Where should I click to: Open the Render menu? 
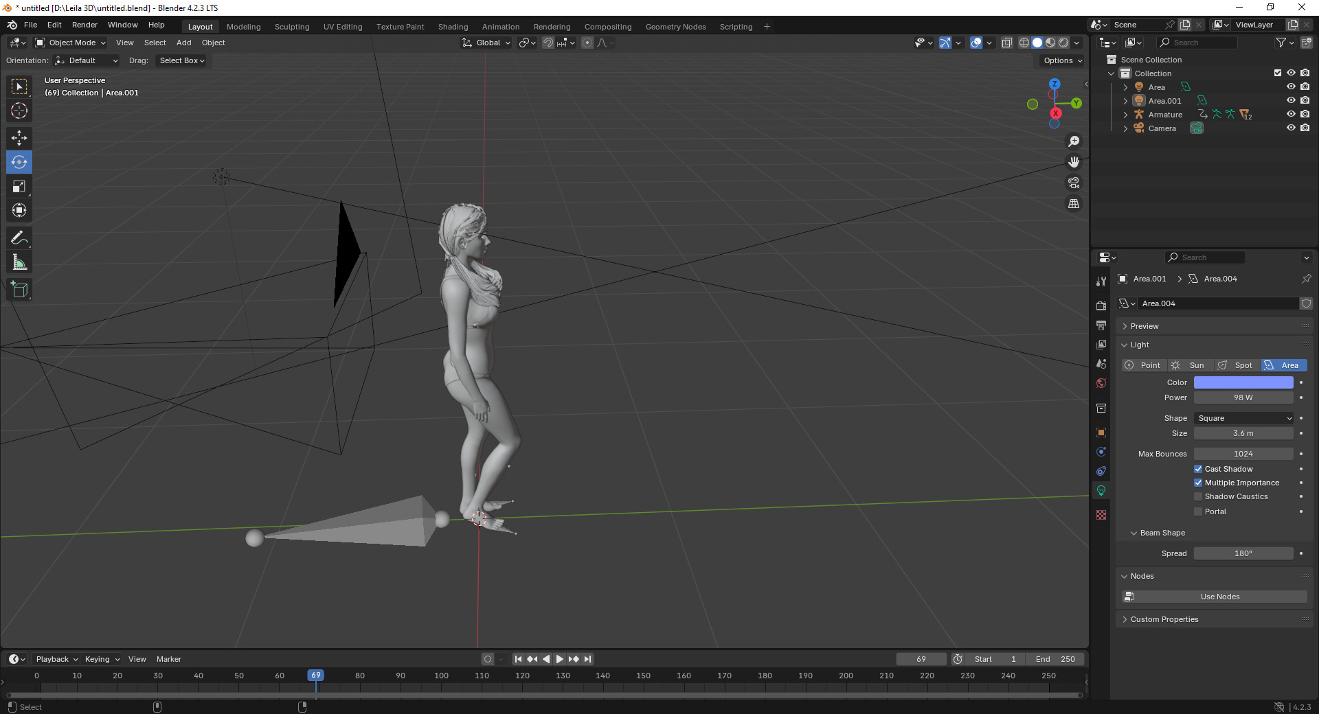[x=84, y=25]
